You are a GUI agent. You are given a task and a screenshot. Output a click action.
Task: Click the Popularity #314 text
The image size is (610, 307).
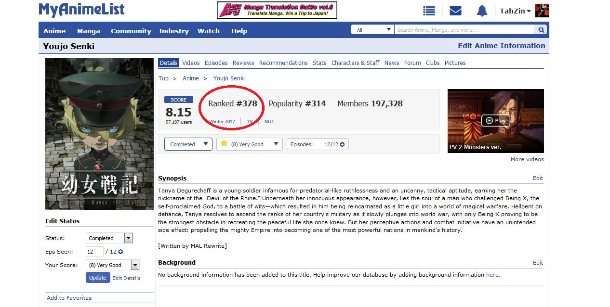click(x=297, y=103)
